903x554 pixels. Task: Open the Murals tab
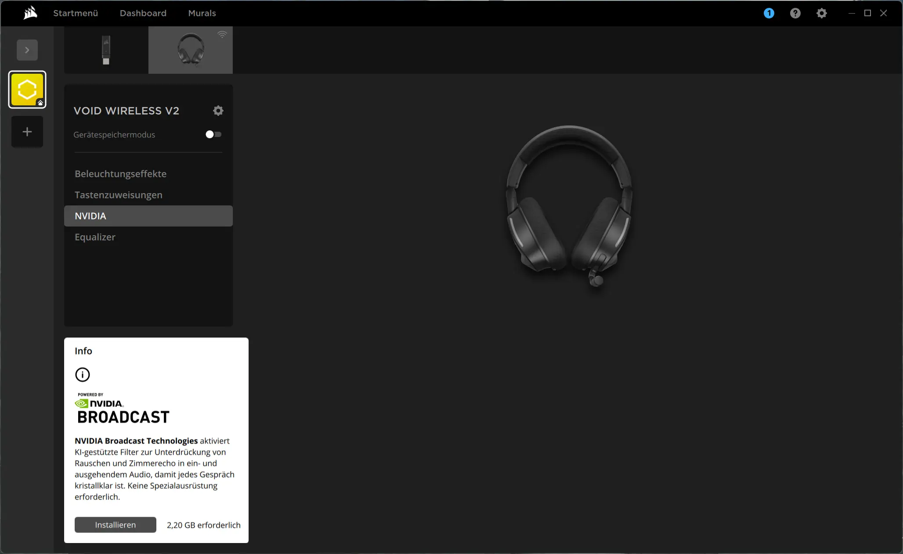point(202,13)
